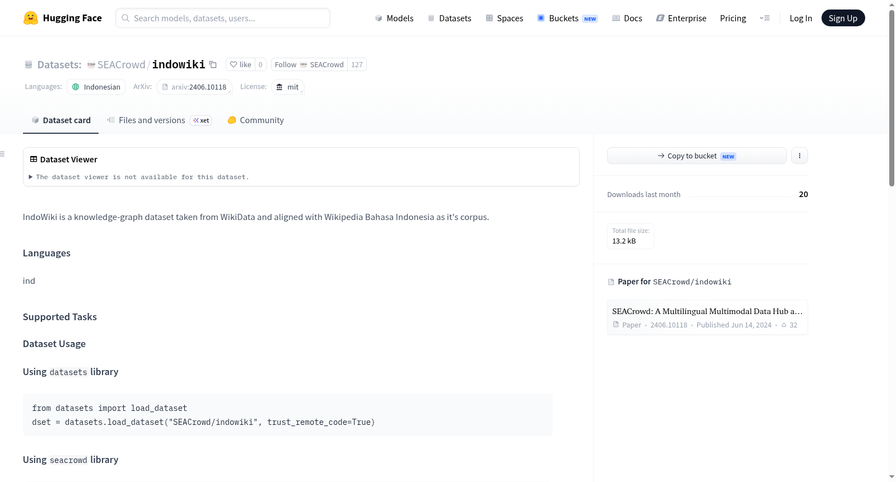Open SEACrowd followers count 127
Image resolution: width=896 pixels, height=482 pixels.
coord(357,64)
